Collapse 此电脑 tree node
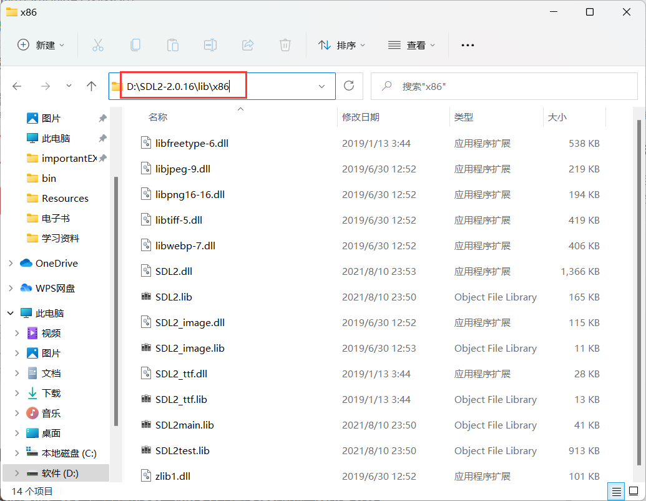The image size is (646, 501). pos(11,313)
